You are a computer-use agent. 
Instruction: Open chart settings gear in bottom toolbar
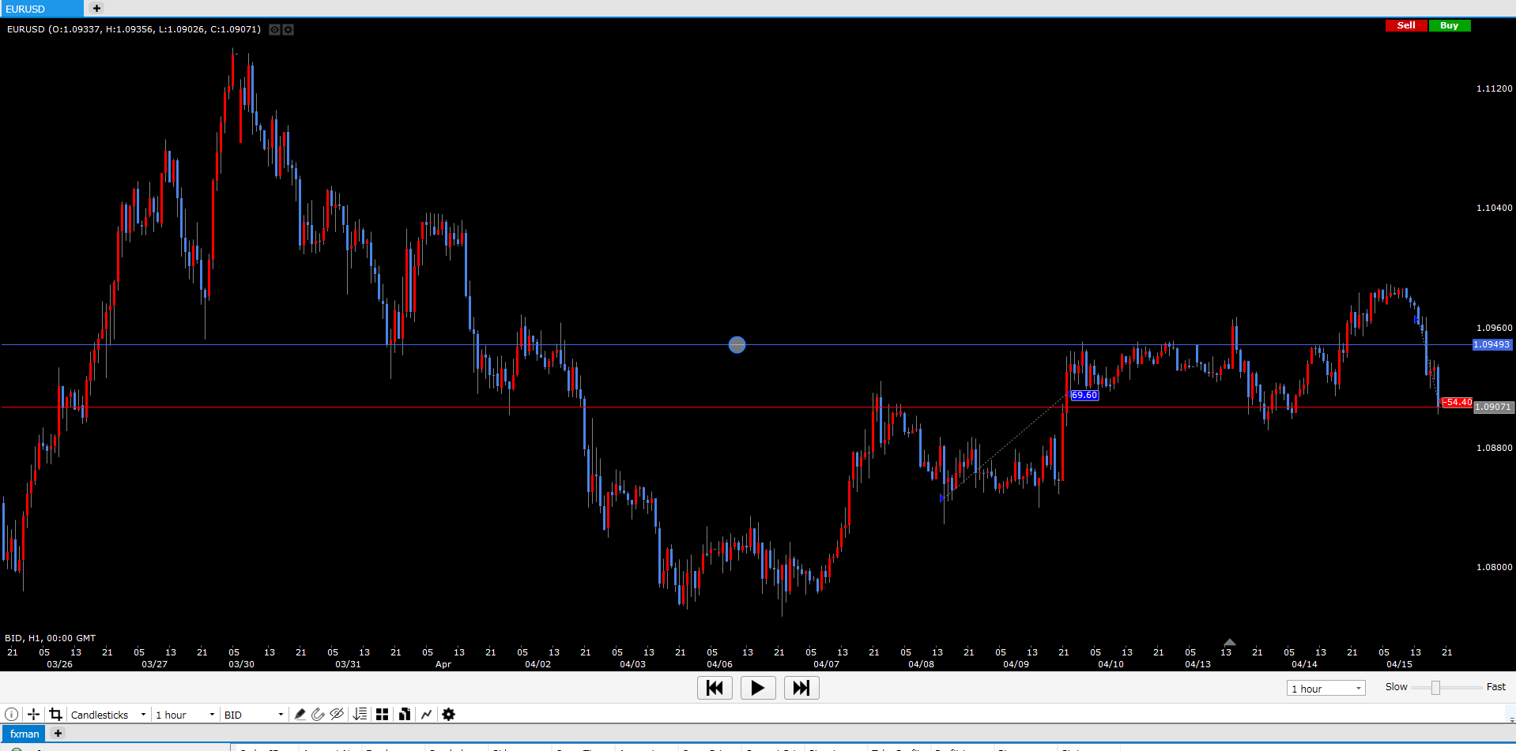tap(448, 715)
